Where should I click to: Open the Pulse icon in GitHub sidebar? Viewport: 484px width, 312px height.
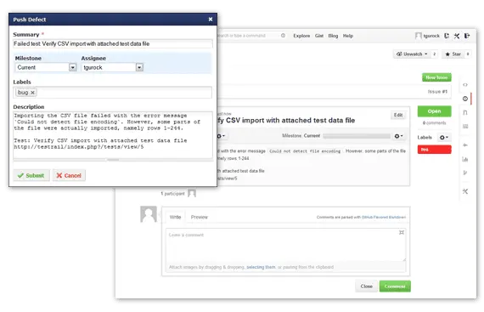465,145
